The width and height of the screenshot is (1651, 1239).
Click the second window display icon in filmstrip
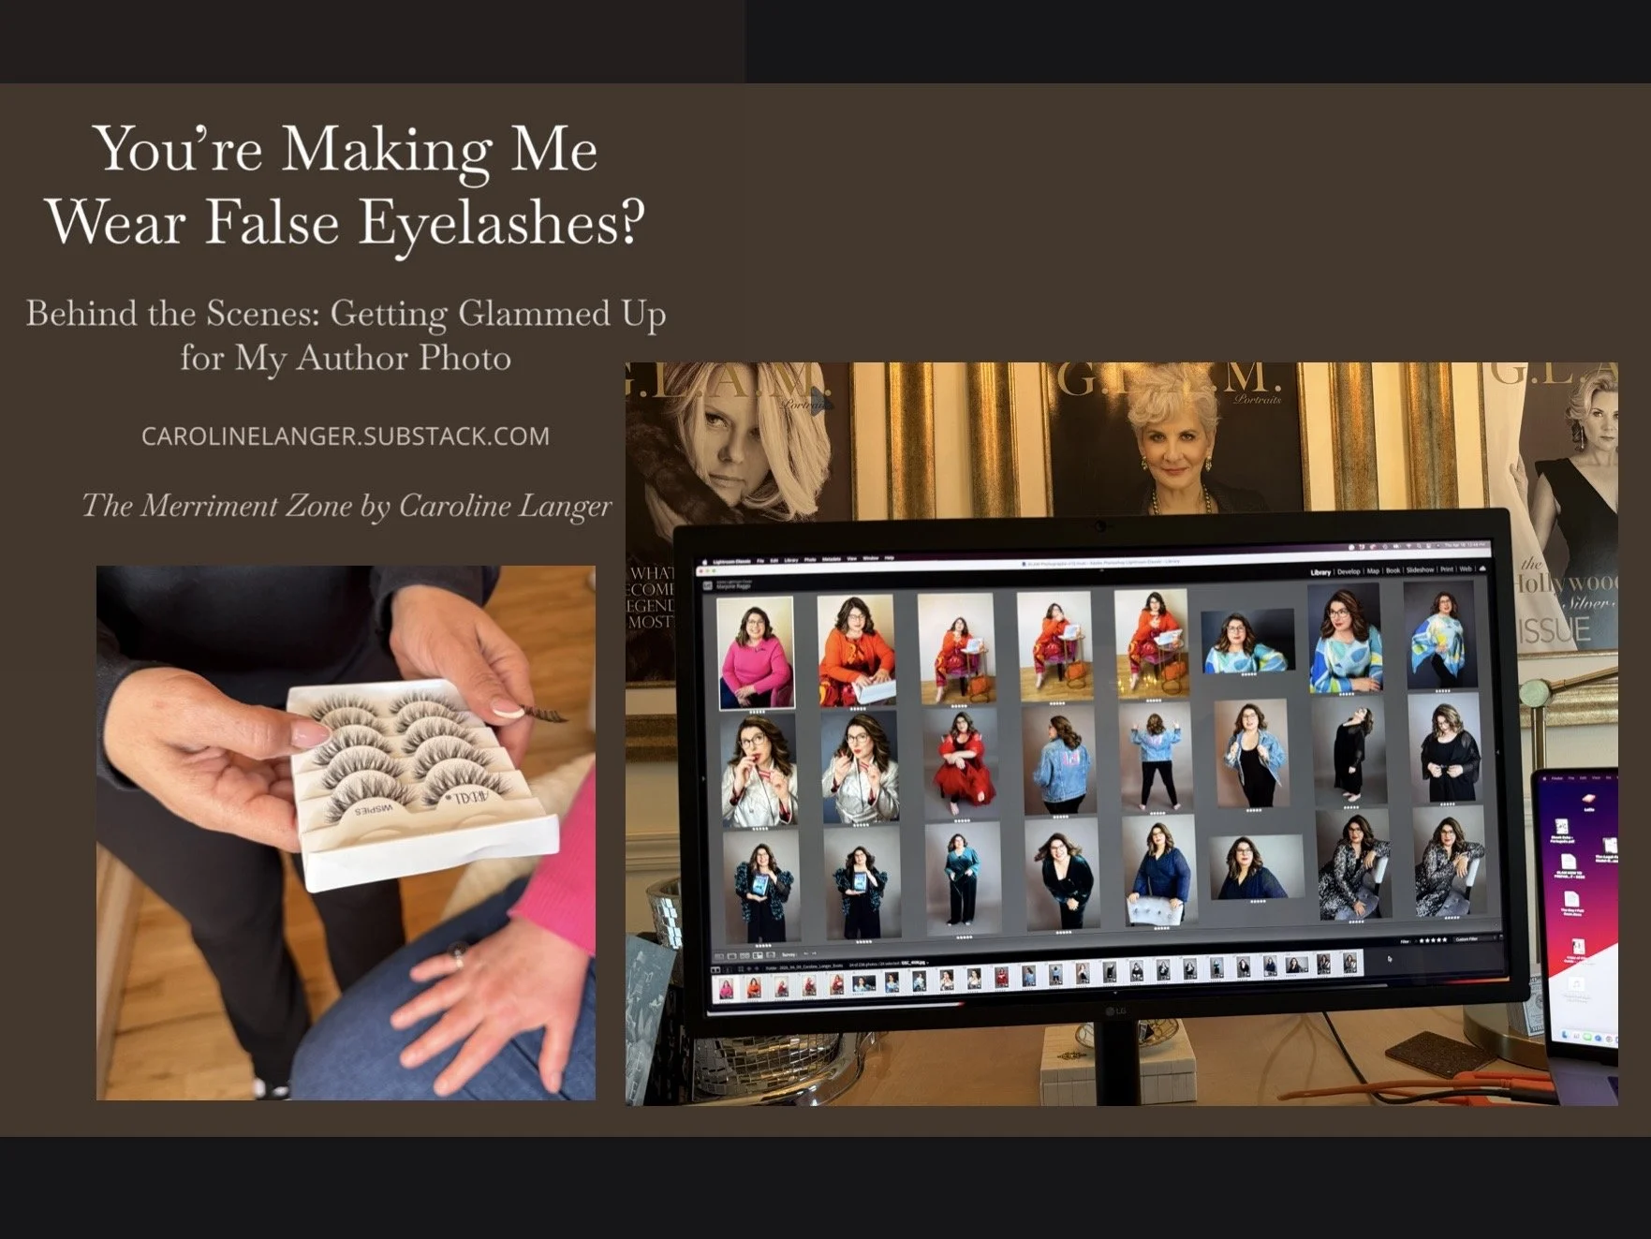pos(728,969)
